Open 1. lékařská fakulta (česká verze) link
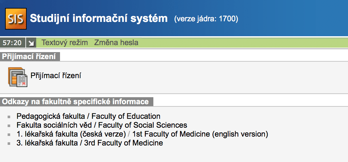The image size is (348, 162). (x=71, y=134)
